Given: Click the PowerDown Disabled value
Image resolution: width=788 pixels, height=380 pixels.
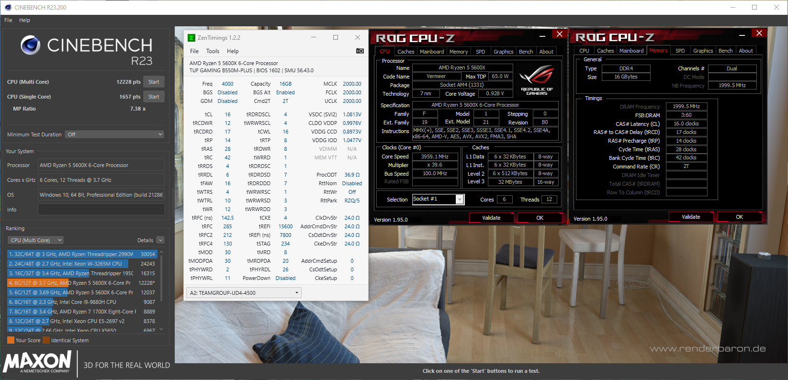Looking at the screenshot, I should click(285, 278).
